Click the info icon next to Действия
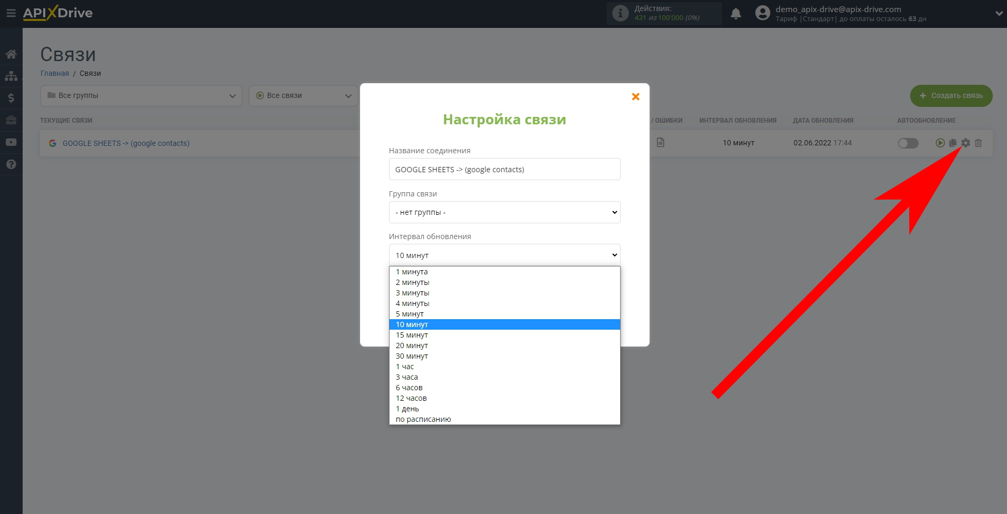 [x=621, y=14]
